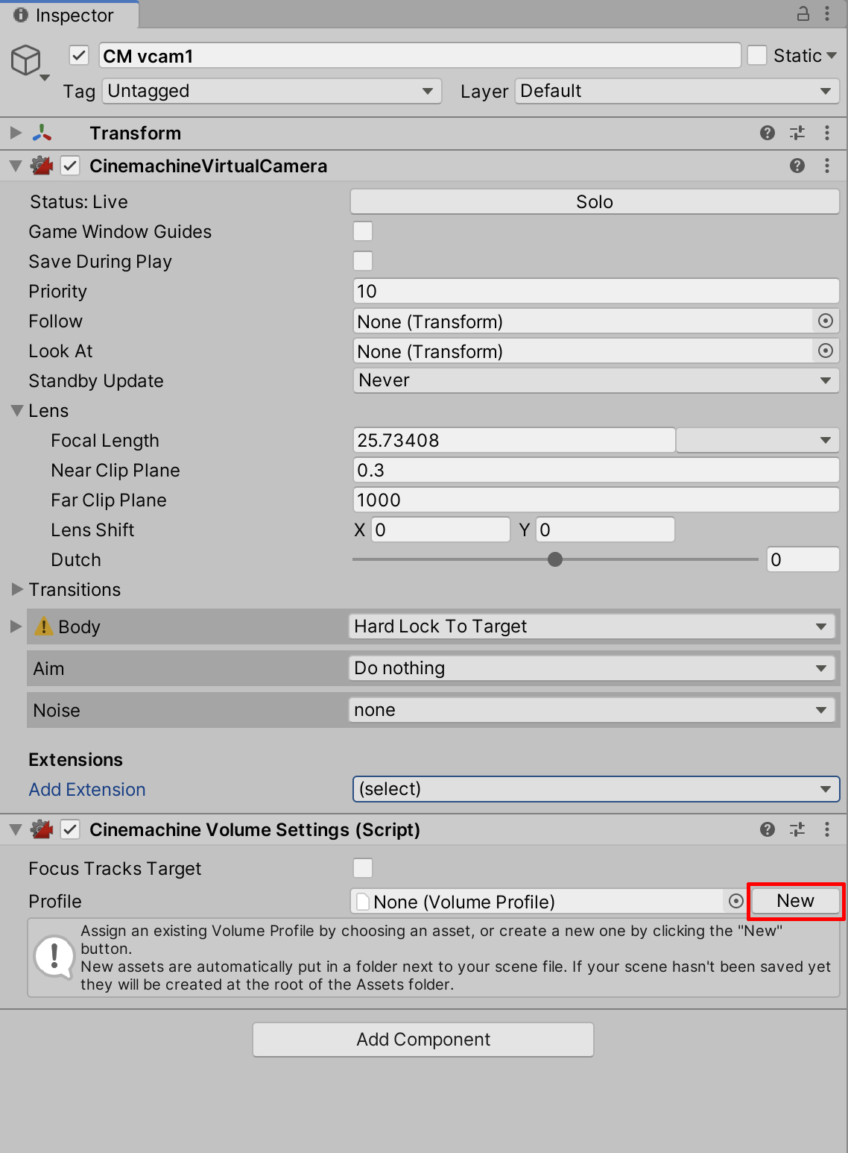
Task: Enable Save During Play checkbox
Action: click(363, 261)
